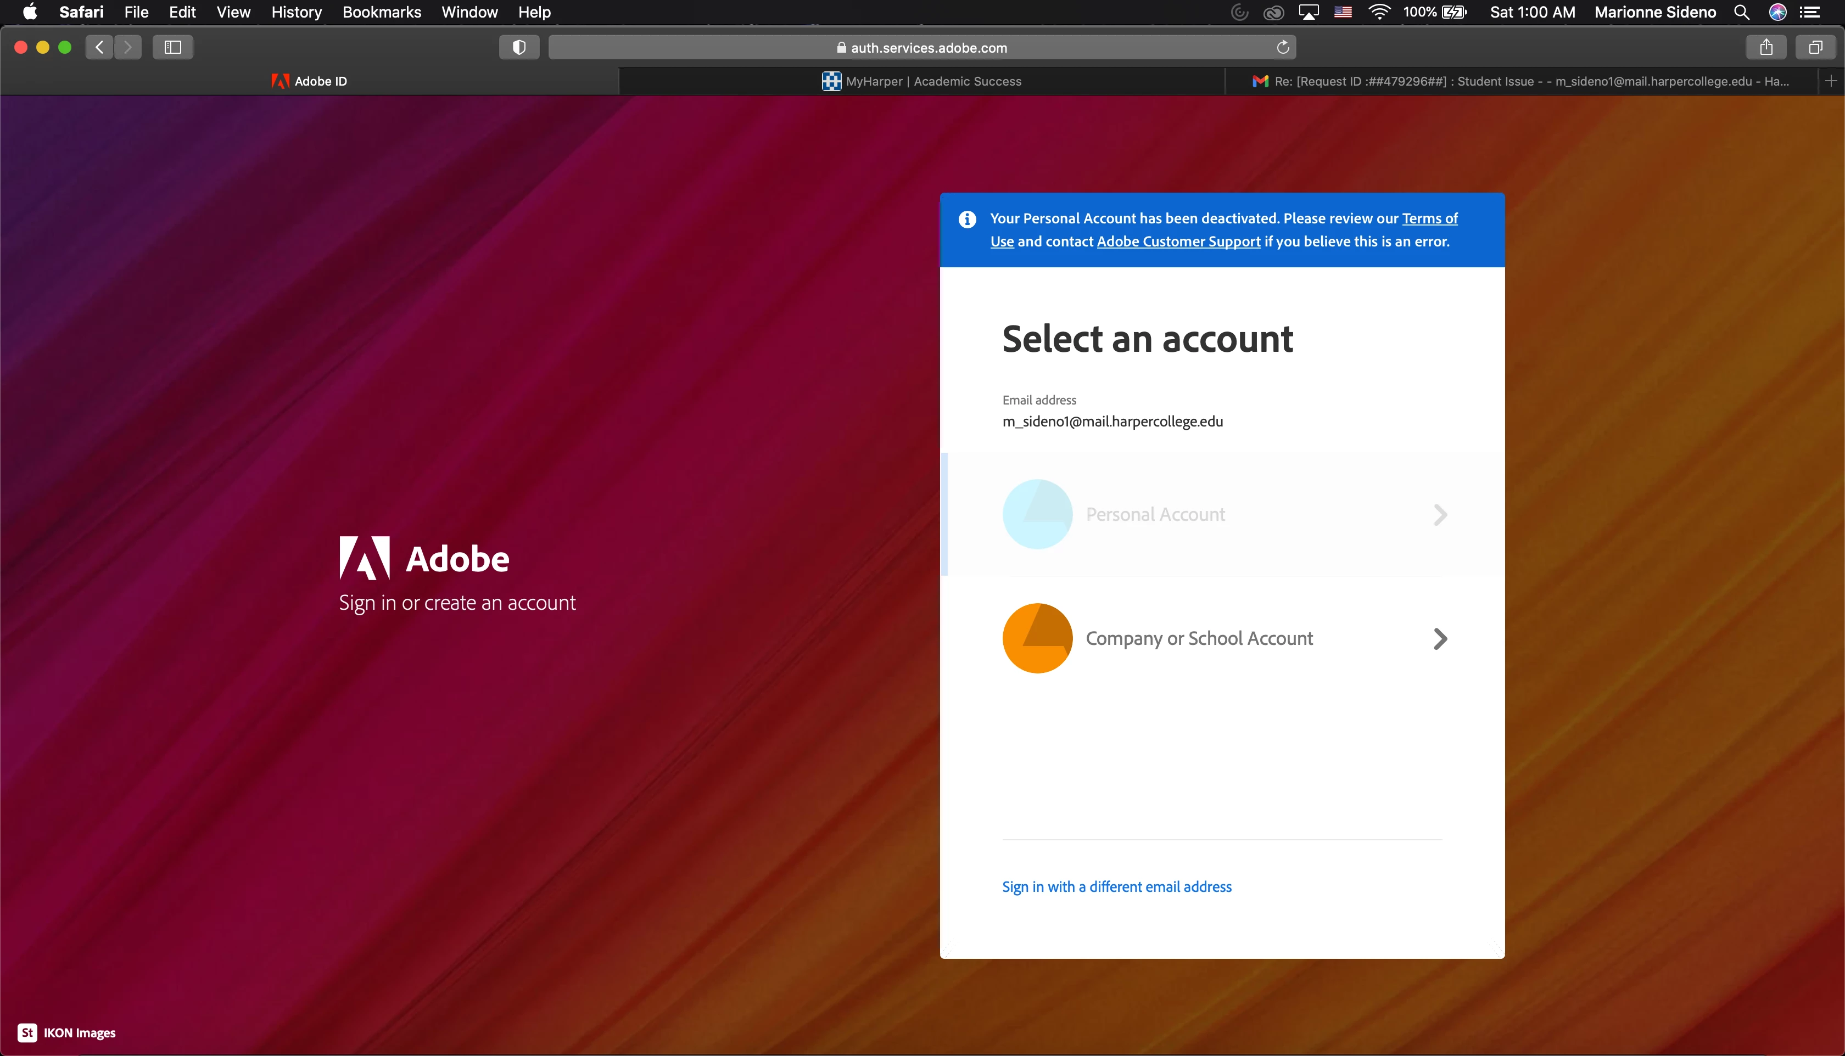
Task: Open a new tab with plus icon
Action: coord(1831,81)
